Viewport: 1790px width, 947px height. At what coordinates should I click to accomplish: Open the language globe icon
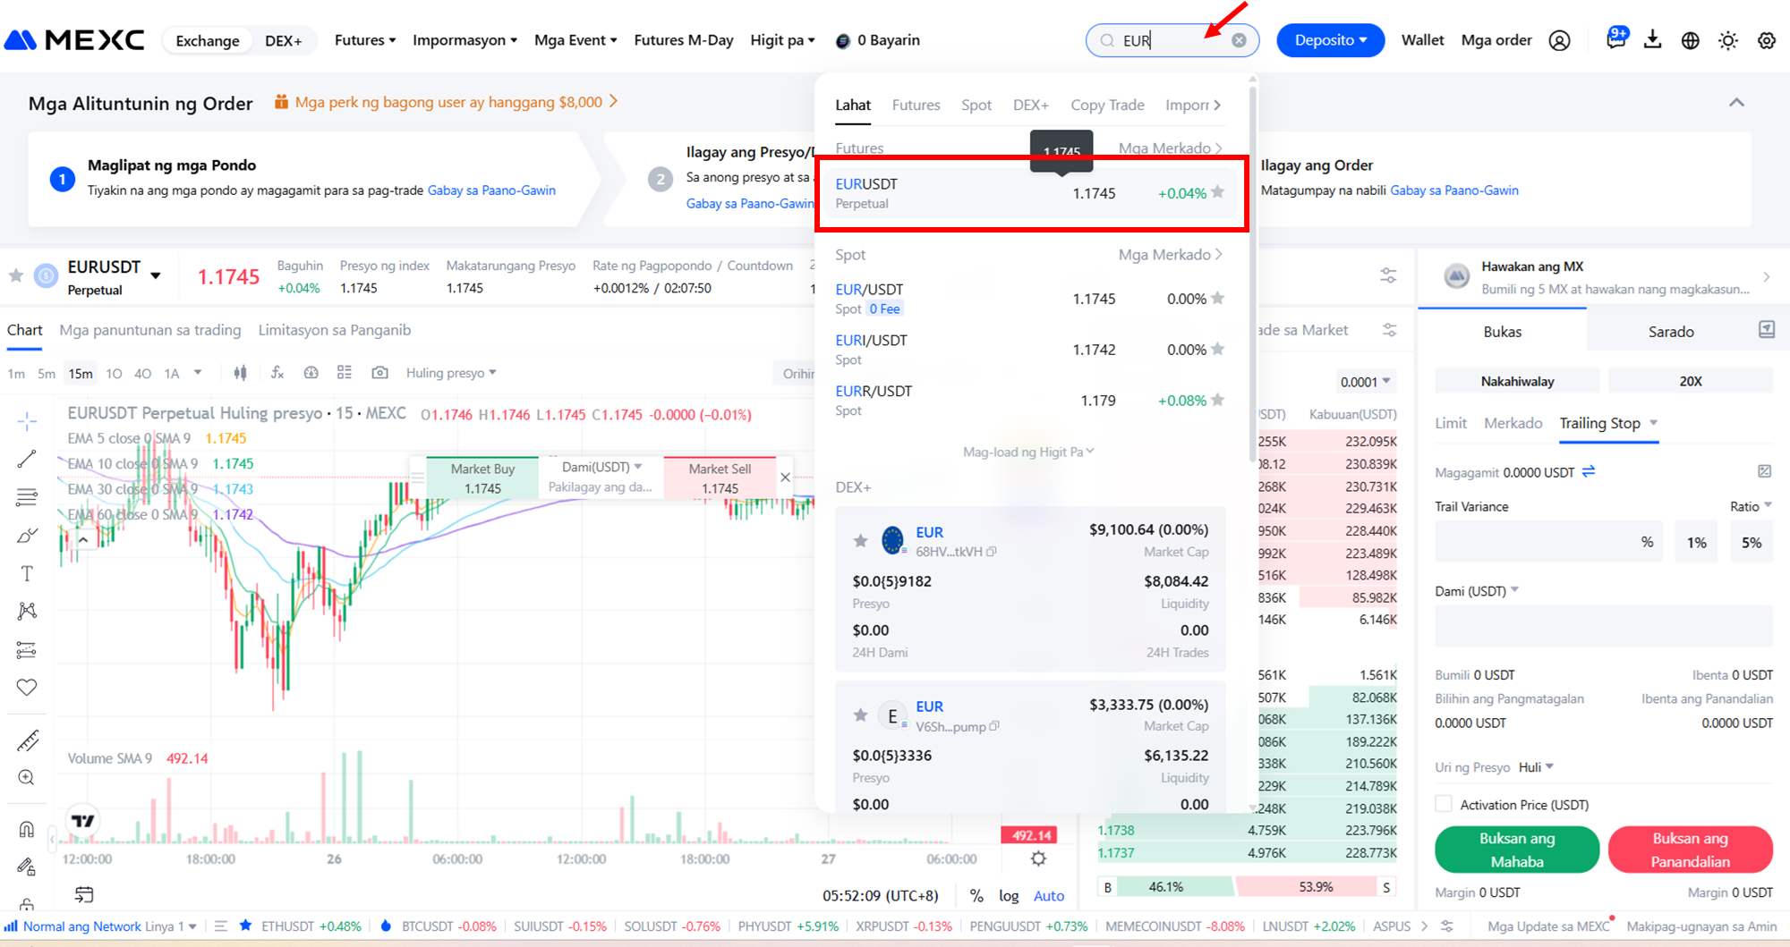point(1690,40)
